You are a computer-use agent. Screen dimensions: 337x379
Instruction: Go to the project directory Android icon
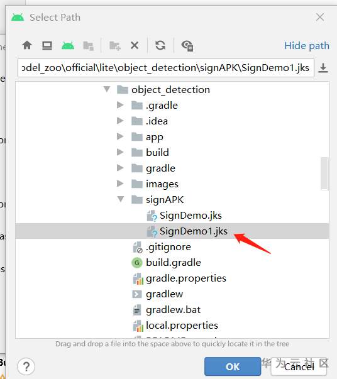(68, 45)
